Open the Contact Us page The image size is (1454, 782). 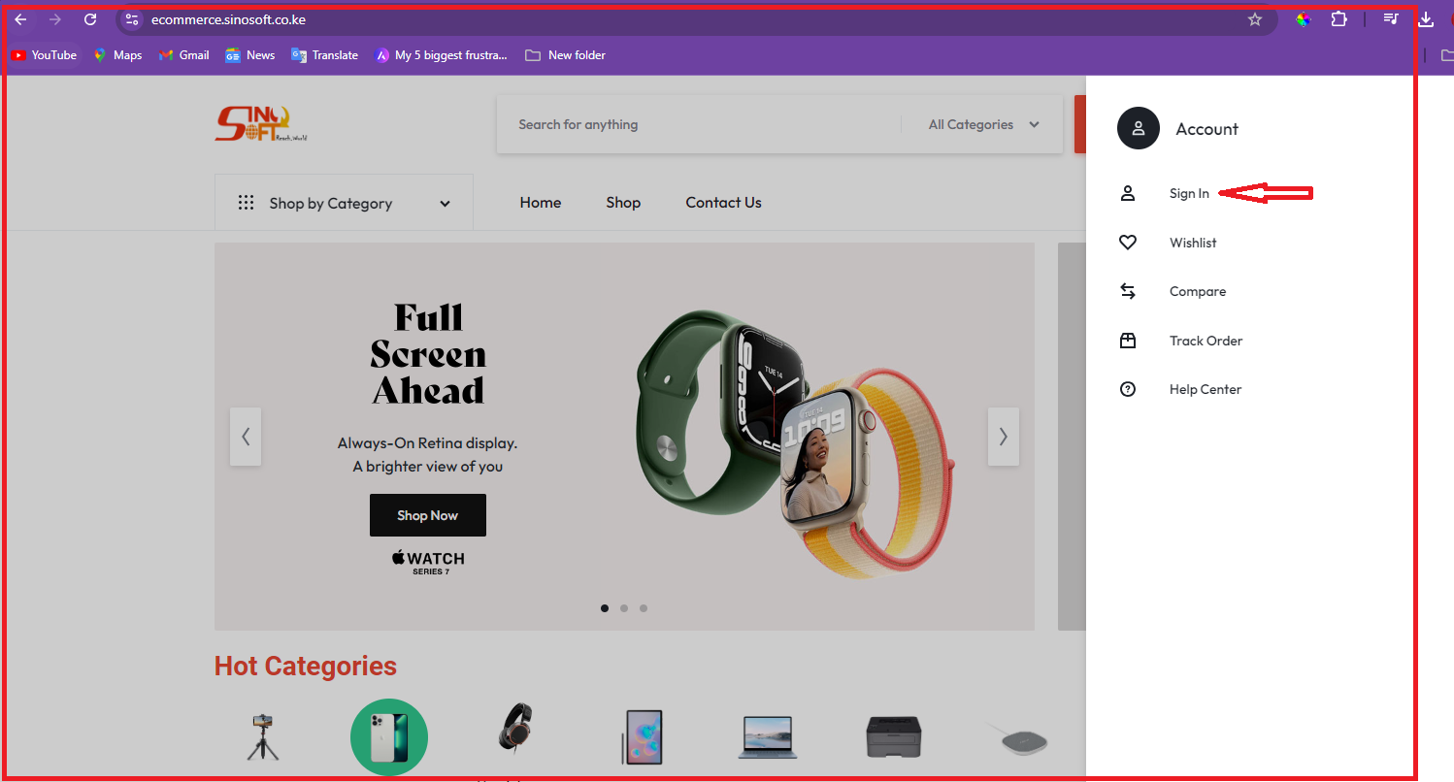723,203
